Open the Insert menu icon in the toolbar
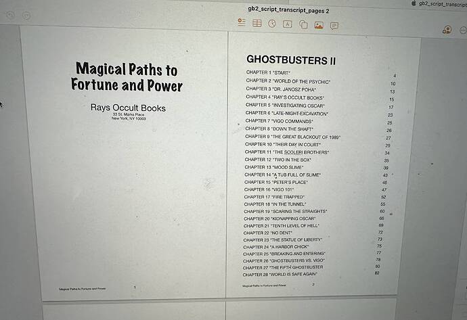The image size is (467, 320). [242, 22]
